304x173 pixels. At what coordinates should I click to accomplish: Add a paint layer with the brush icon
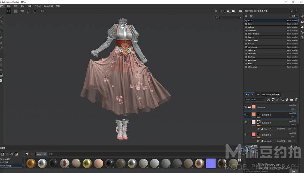point(278,100)
